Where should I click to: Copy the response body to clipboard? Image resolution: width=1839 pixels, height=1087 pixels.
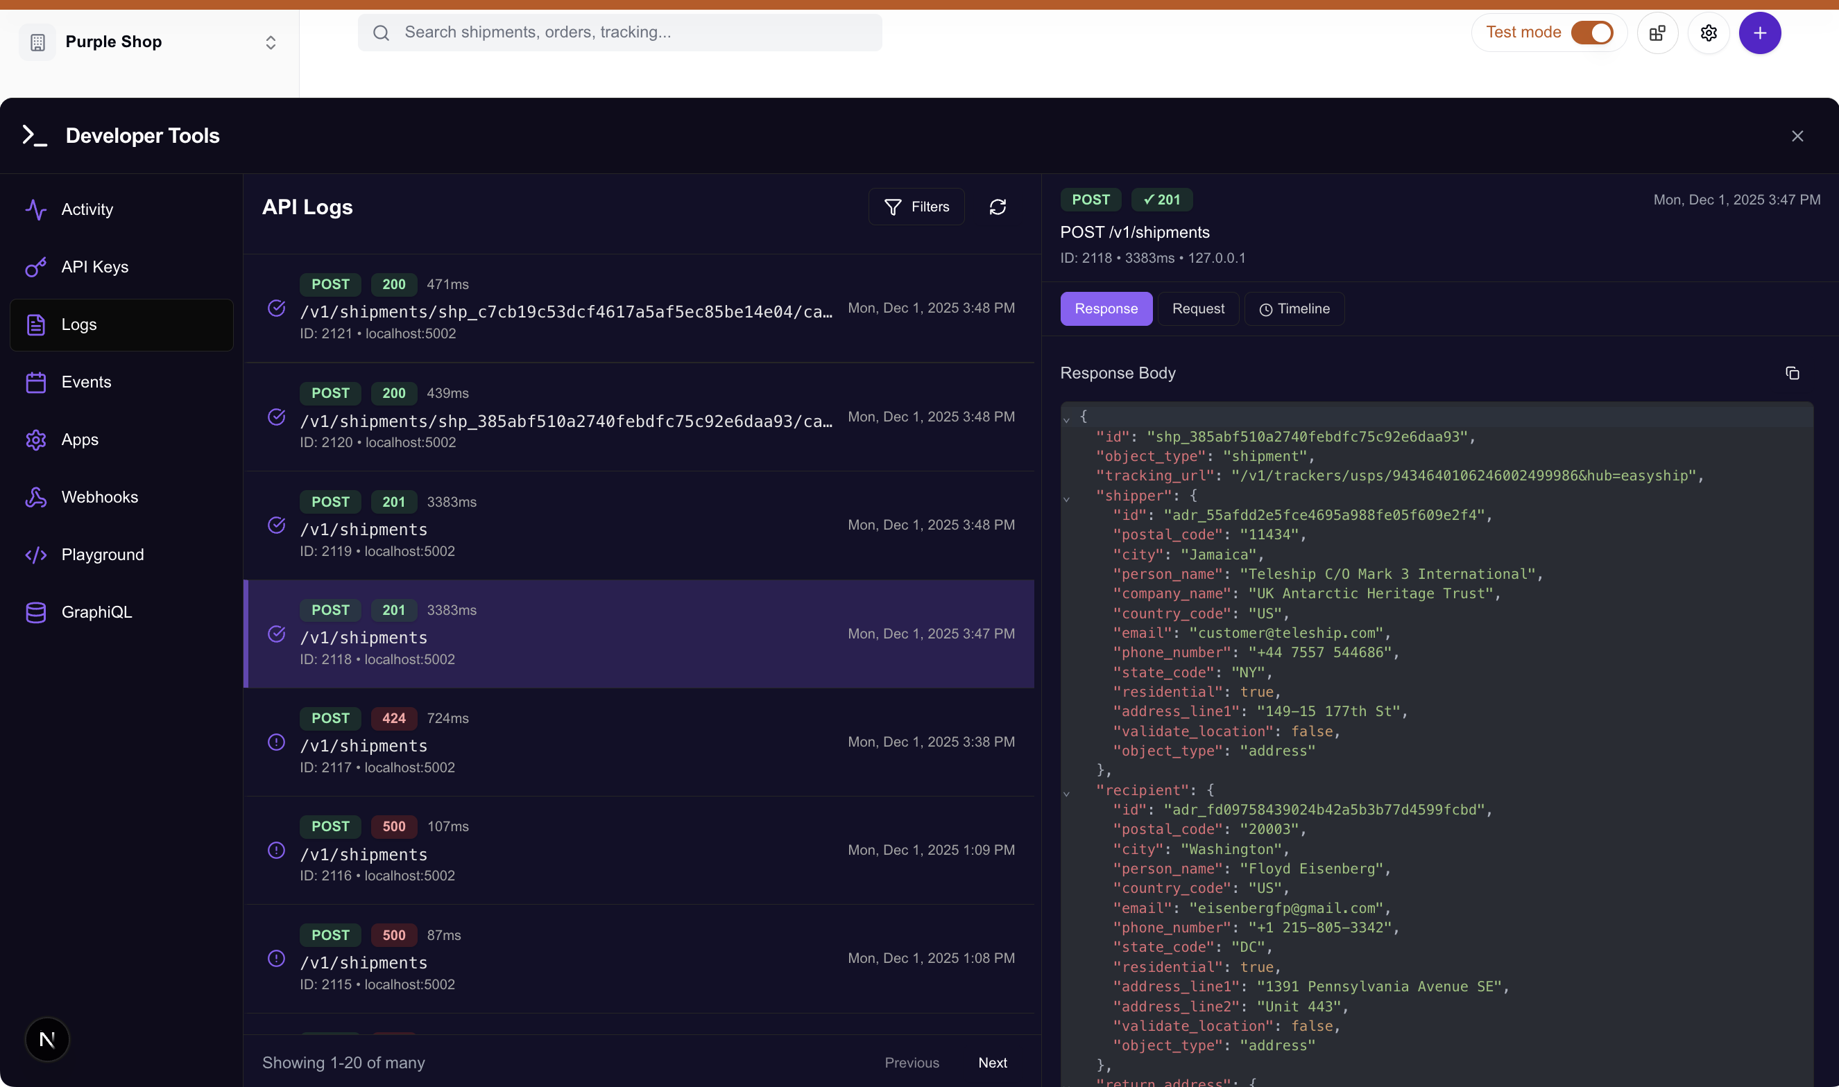[x=1792, y=374]
